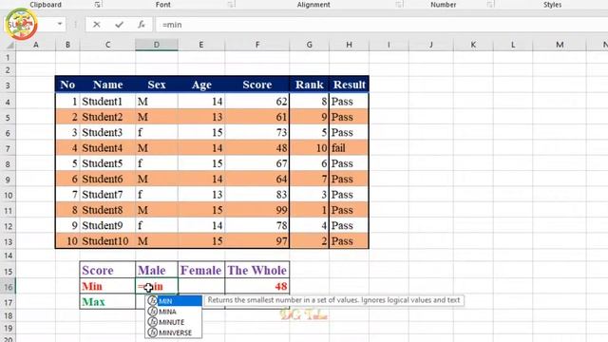Click the 'No' table header cell
The height and width of the screenshot is (342, 608).
67,85
